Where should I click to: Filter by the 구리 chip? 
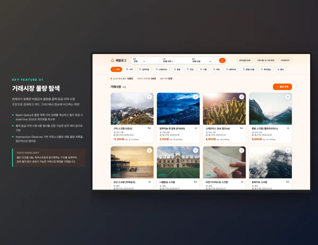coord(130,69)
